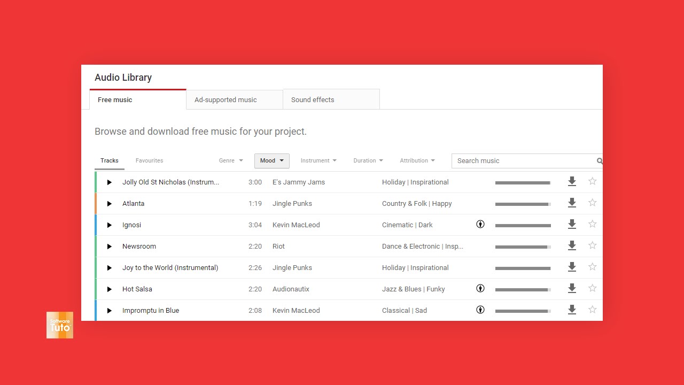The height and width of the screenshot is (385, 684).
Task: Star the Impromptu in Blue track
Action: (592, 310)
